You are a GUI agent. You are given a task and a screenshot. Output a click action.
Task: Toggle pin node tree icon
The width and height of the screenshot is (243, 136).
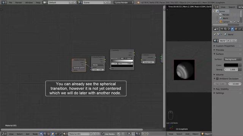point(119,134)
